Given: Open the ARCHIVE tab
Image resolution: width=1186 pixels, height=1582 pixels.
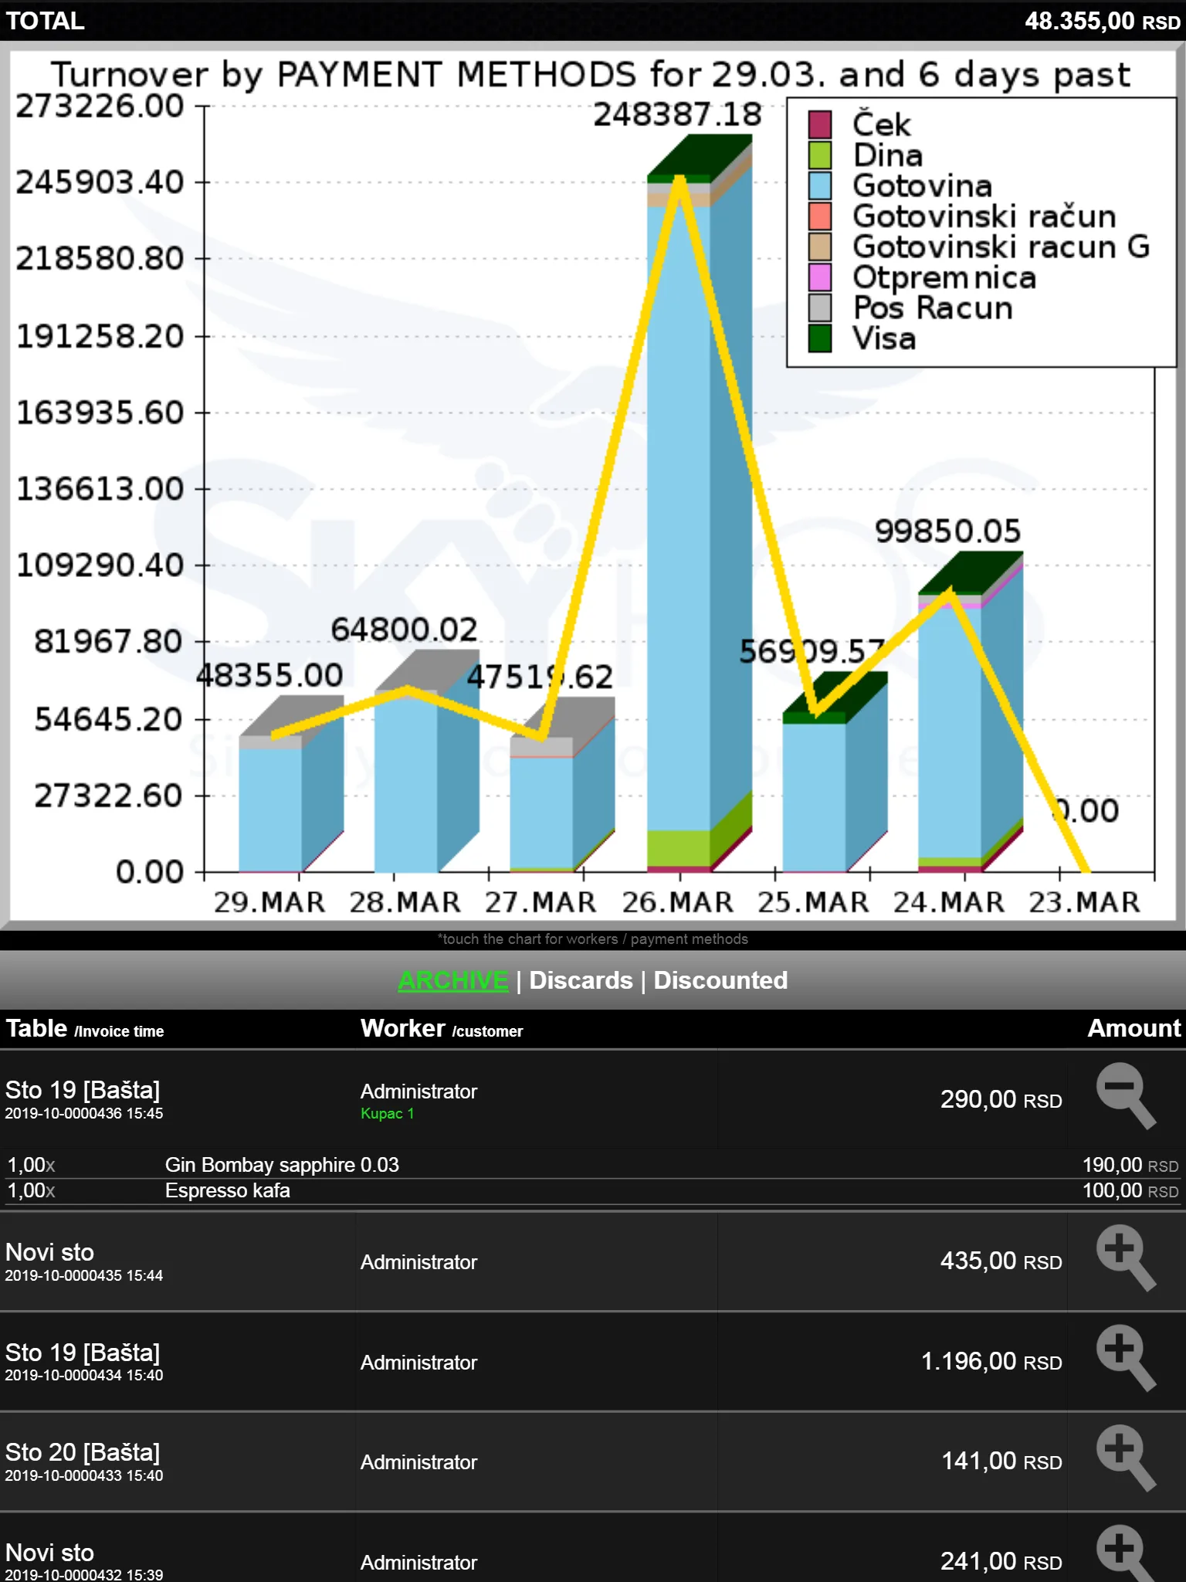Looking at the screenshot, I should (453, 980).
